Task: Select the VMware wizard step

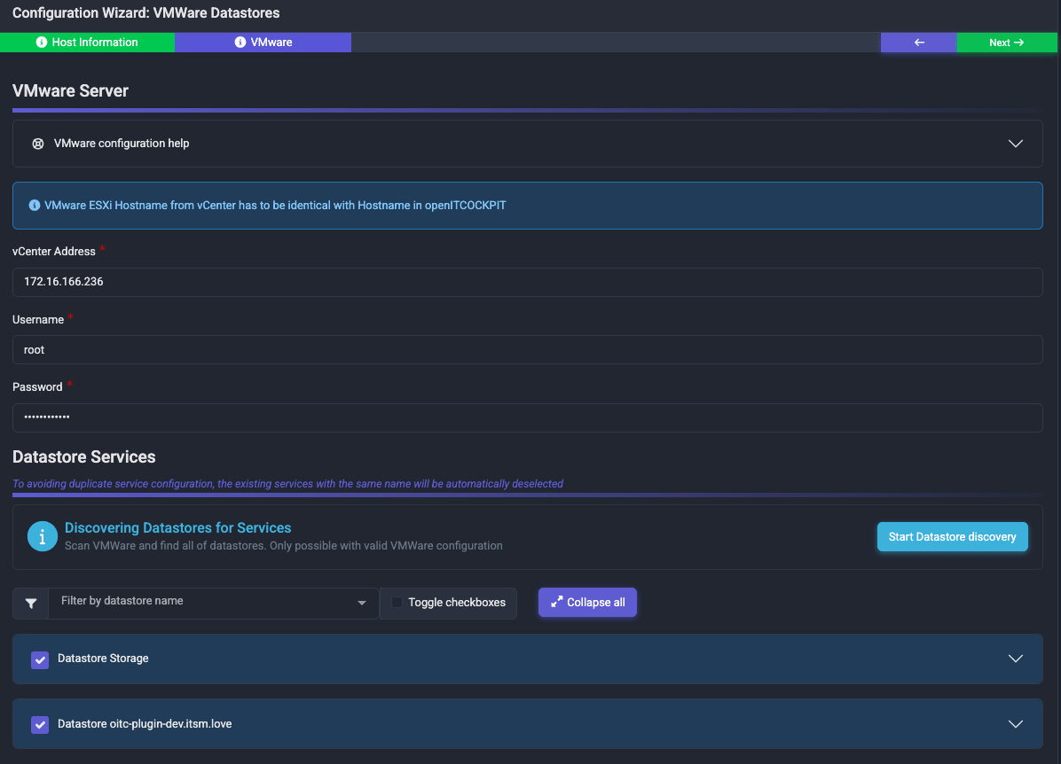Action: pyautogui.click(x=263, y=42)
